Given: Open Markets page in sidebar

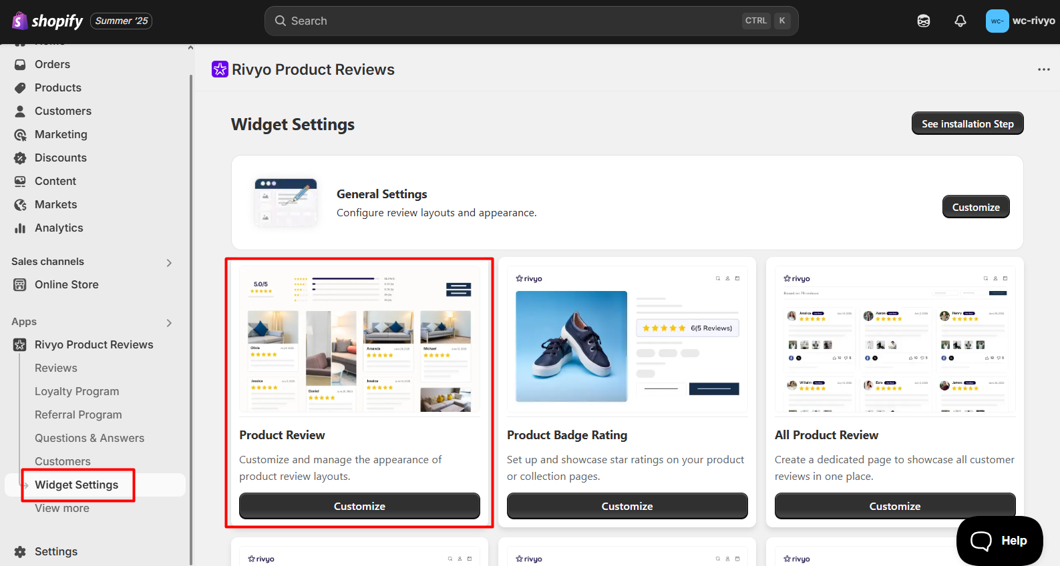Looking at the screenshot, I should (55, 205).
